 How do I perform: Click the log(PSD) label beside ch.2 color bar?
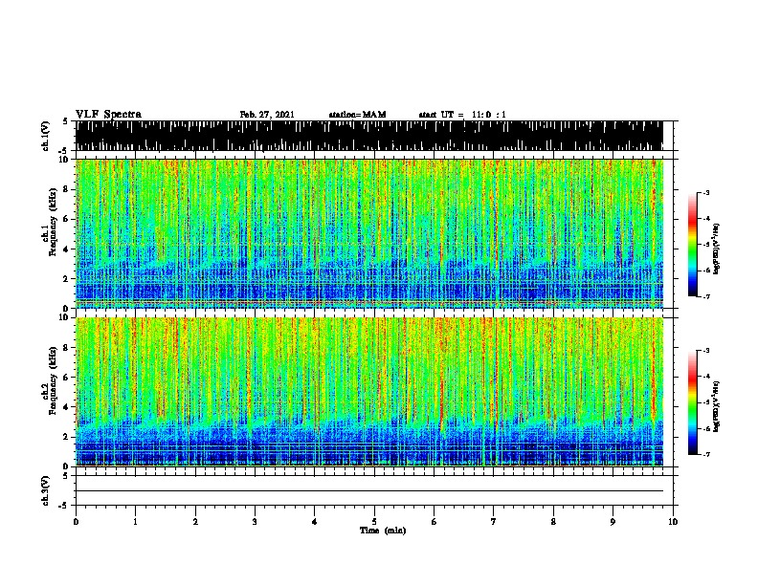click(716, 406)
